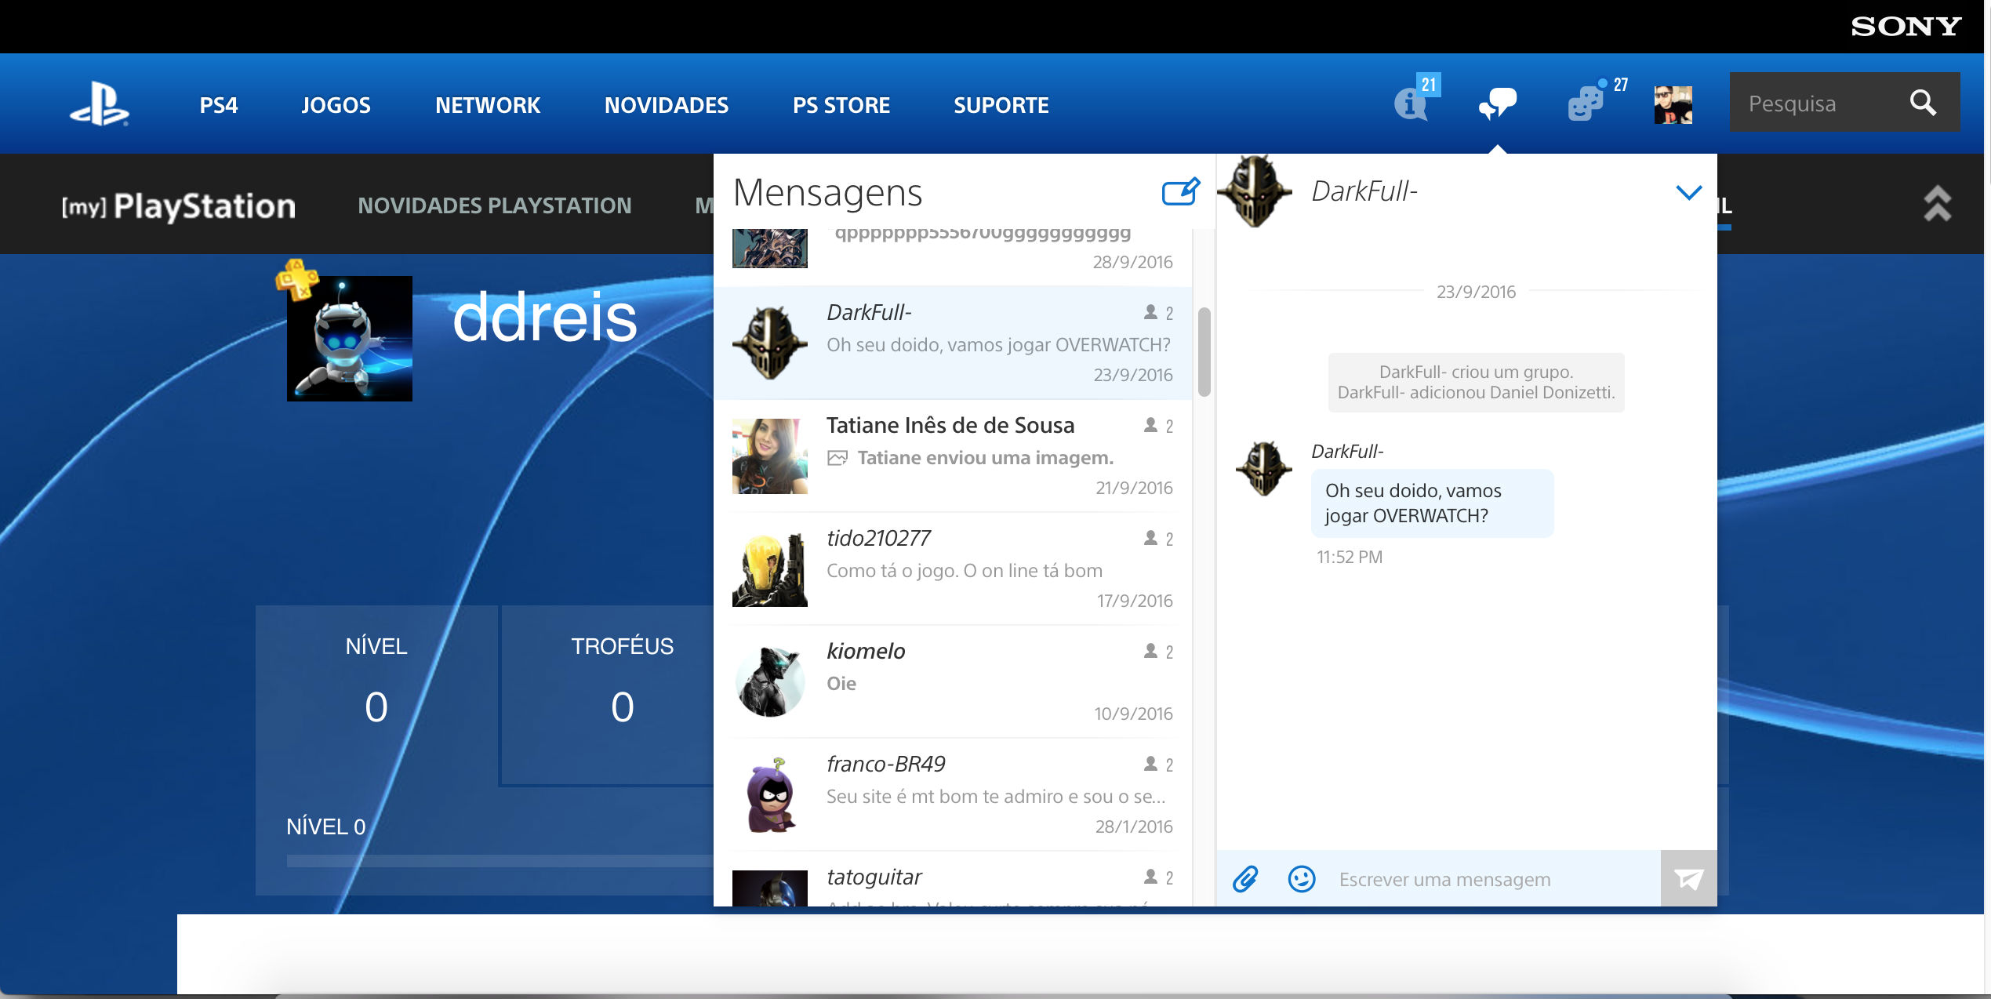Open the emoji picker smiley icon
This screenshot has height=999, width=1991.
(x=1300, y=879)
